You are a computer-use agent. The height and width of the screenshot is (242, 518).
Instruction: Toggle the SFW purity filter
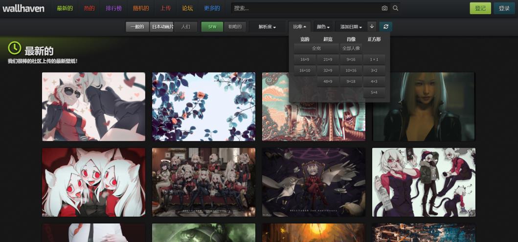click(x=212, y=27)
